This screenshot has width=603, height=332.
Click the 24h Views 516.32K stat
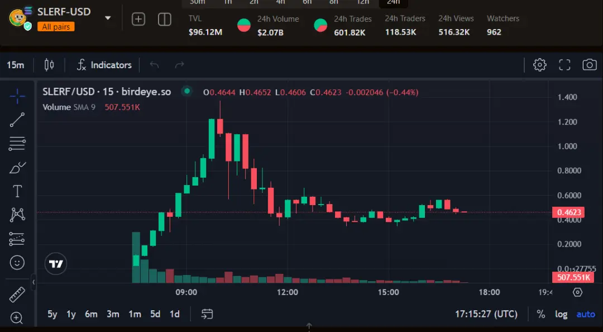pyautogui.click(x=456, y=25)
